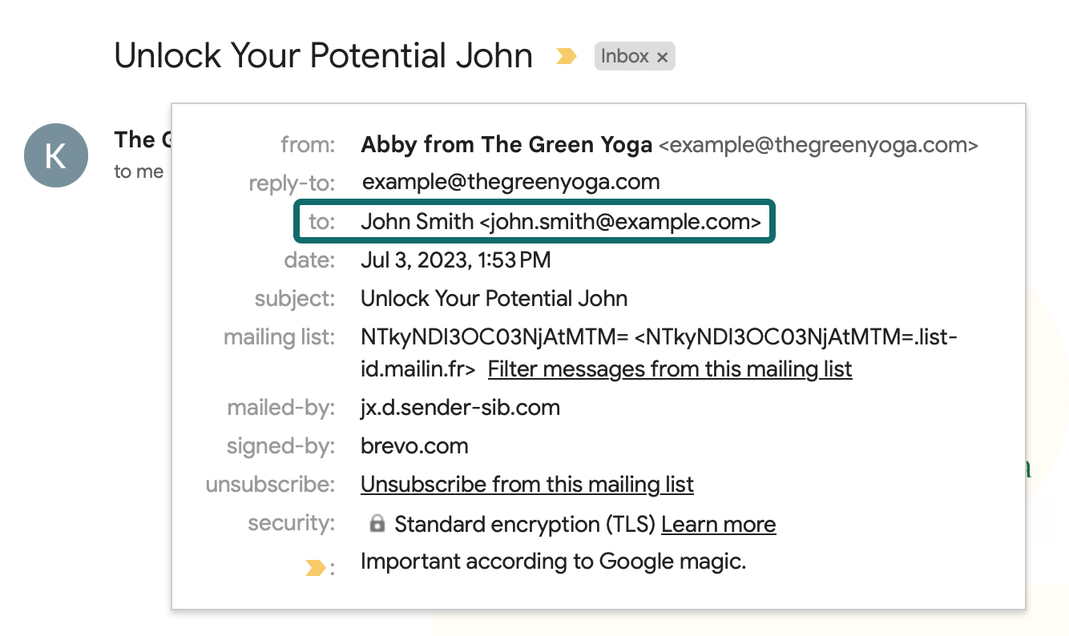Viewport: 1069px width, 636px height.
Task: Remove the Inbox label using its X icon
Action: tap(663, 56)
